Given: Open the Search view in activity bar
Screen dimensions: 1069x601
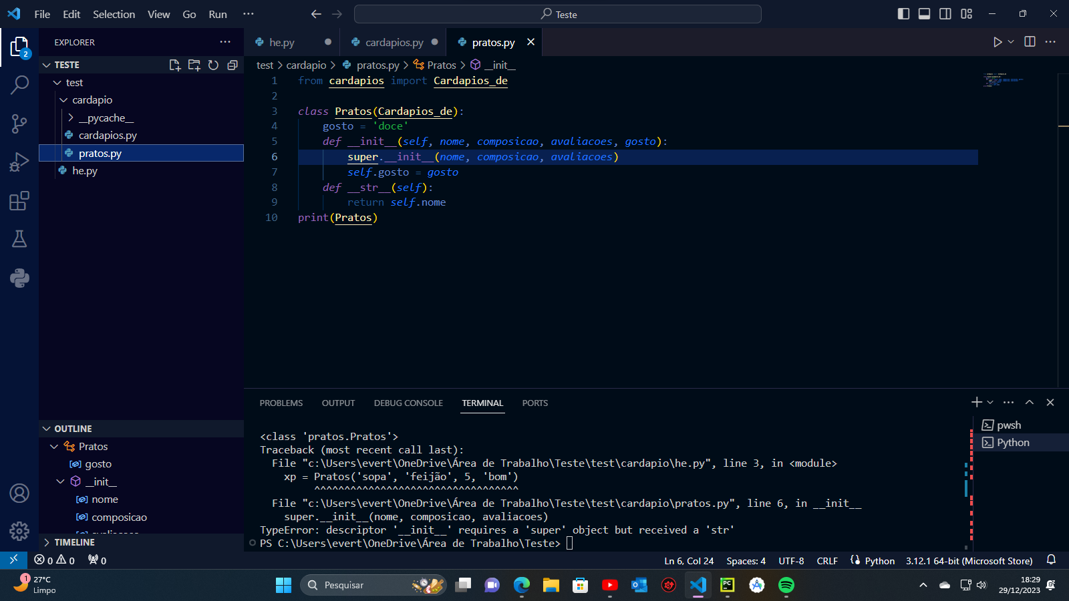Looking at the screenshot, I should 19,85.
